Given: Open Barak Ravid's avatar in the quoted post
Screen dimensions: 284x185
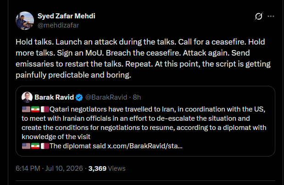Looking at the screenshot, I should 27,97.
